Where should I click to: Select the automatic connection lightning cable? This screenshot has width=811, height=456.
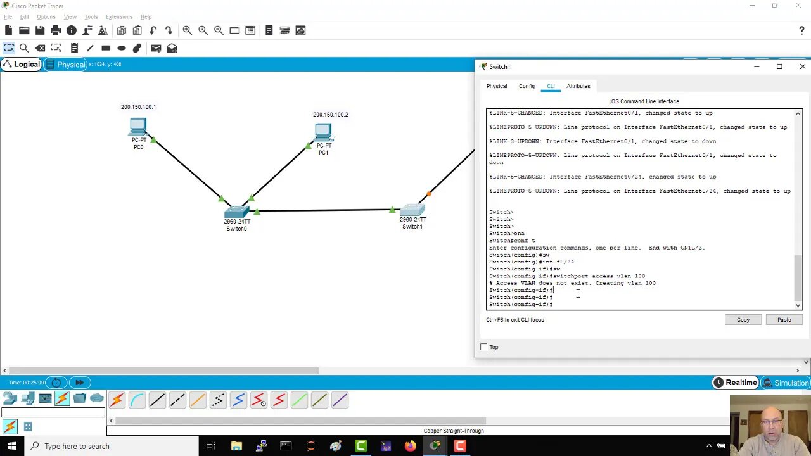tap(117, 400)
